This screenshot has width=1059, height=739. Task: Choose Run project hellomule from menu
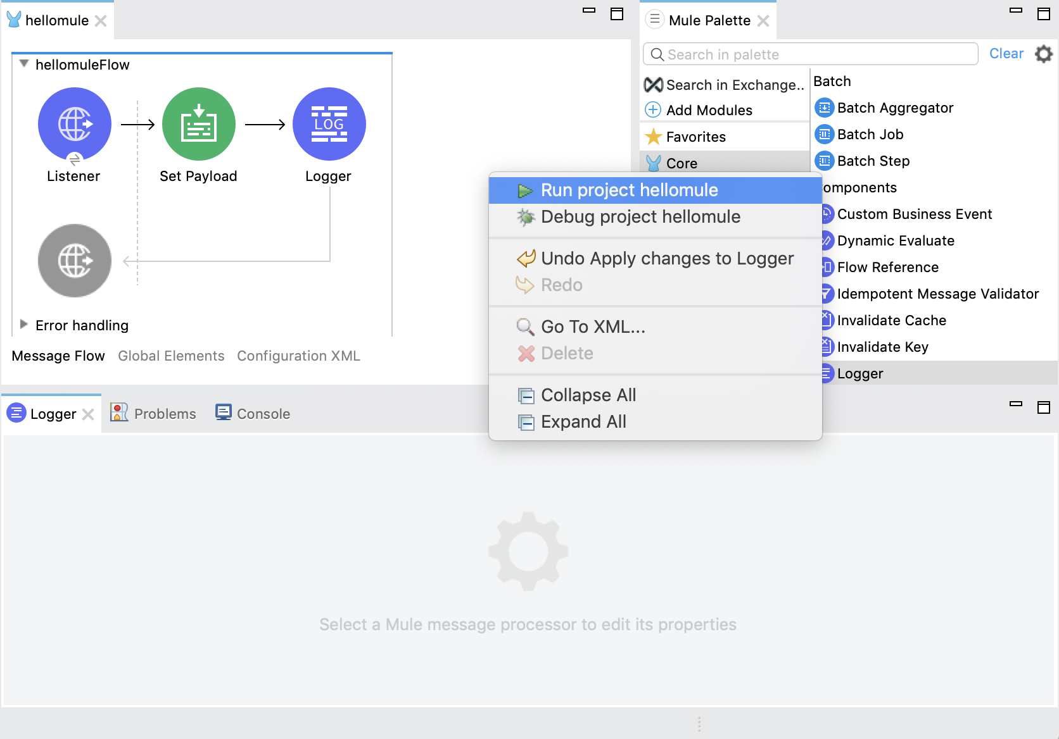(629, 190)
